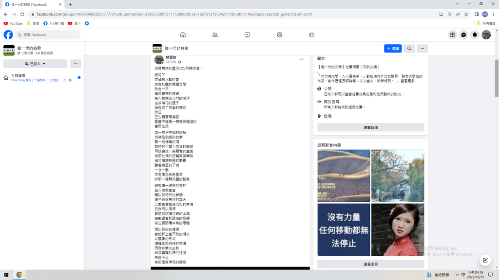
Task: Click YouTube bookmark in bookmarks bar
Action: point(13,23)
